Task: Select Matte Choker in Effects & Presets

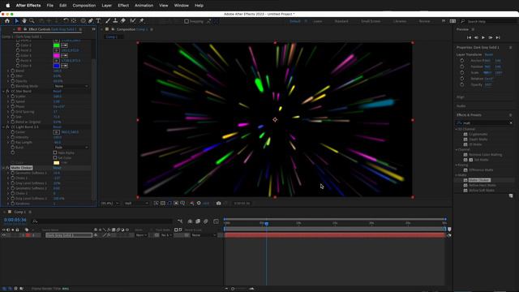Action: pos(479,180)
